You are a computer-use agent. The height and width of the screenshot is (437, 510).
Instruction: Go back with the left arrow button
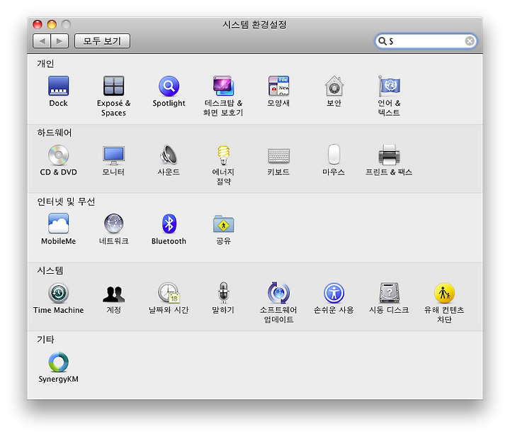42,41
